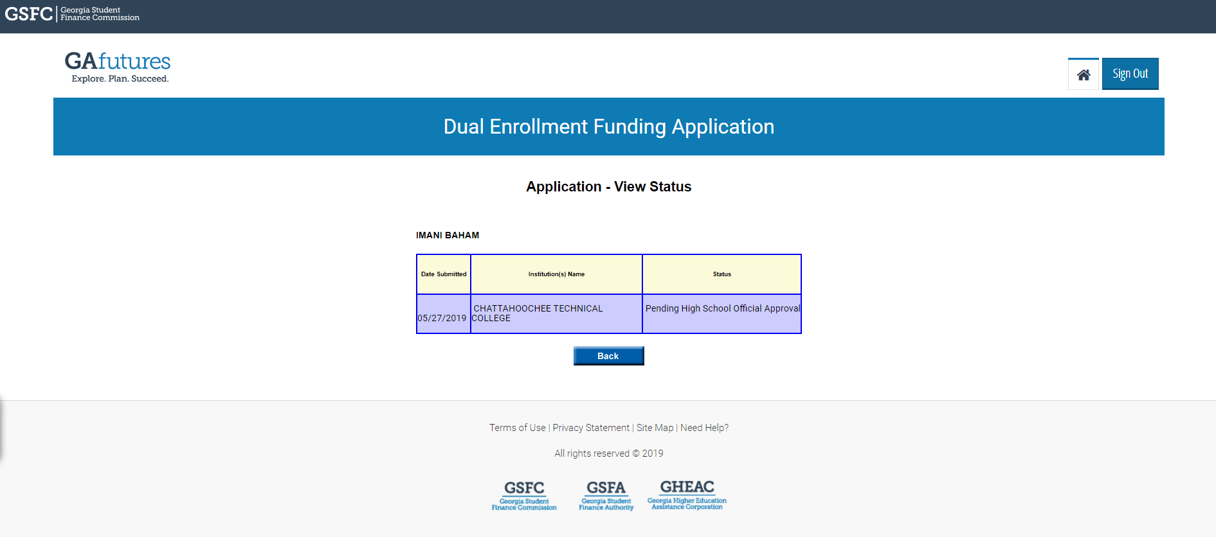1216x537 pixels.
Task: Click the Date Submitted column header
Action: pos(444,274)
